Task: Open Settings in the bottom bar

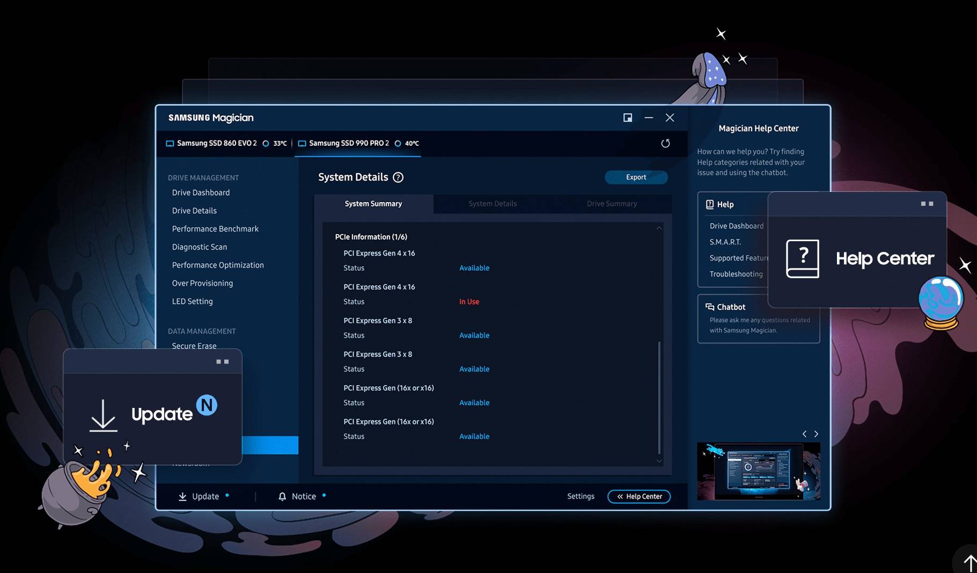Action: tap(581, 496)
